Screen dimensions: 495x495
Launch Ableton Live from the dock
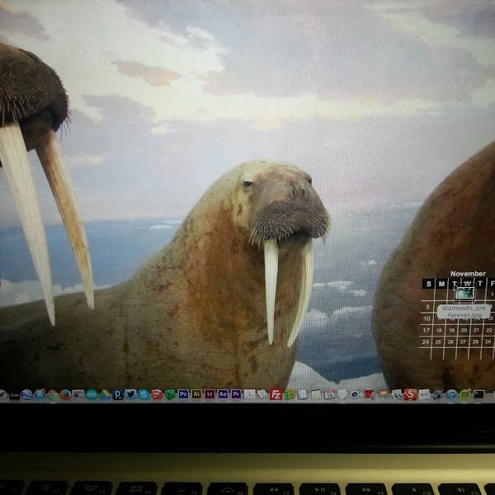(x=14, y=394)
